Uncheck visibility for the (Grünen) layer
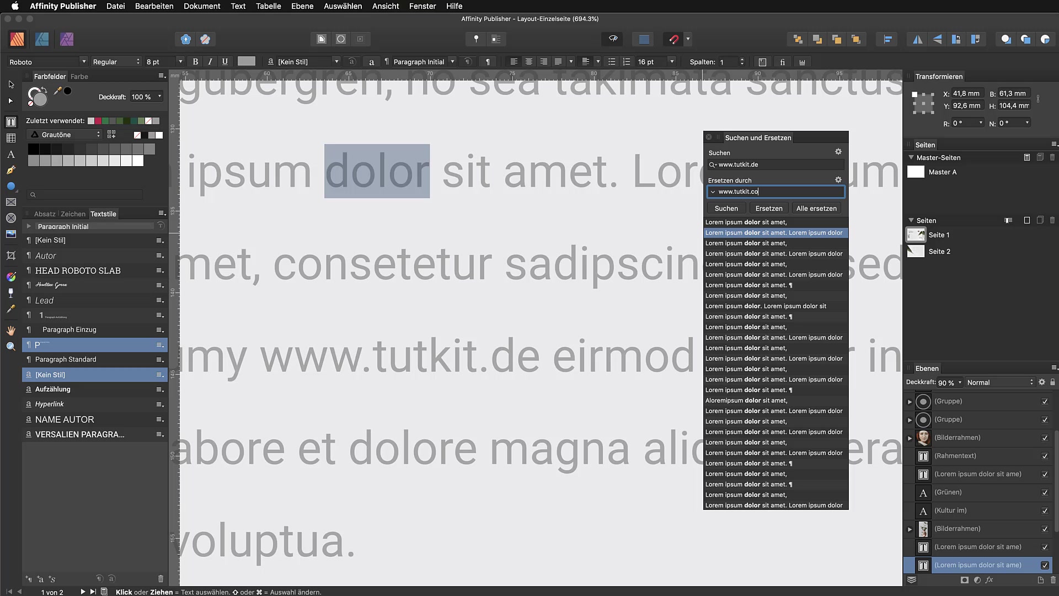Viewport: 1059px width, 596px height. pyautogui.click(x=1045, y=492)
